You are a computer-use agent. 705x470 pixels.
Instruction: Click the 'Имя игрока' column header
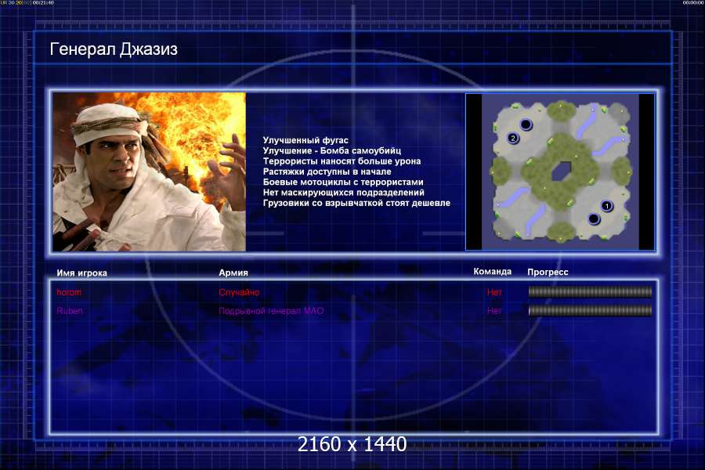pyautogui.click(x=81, y=273)
